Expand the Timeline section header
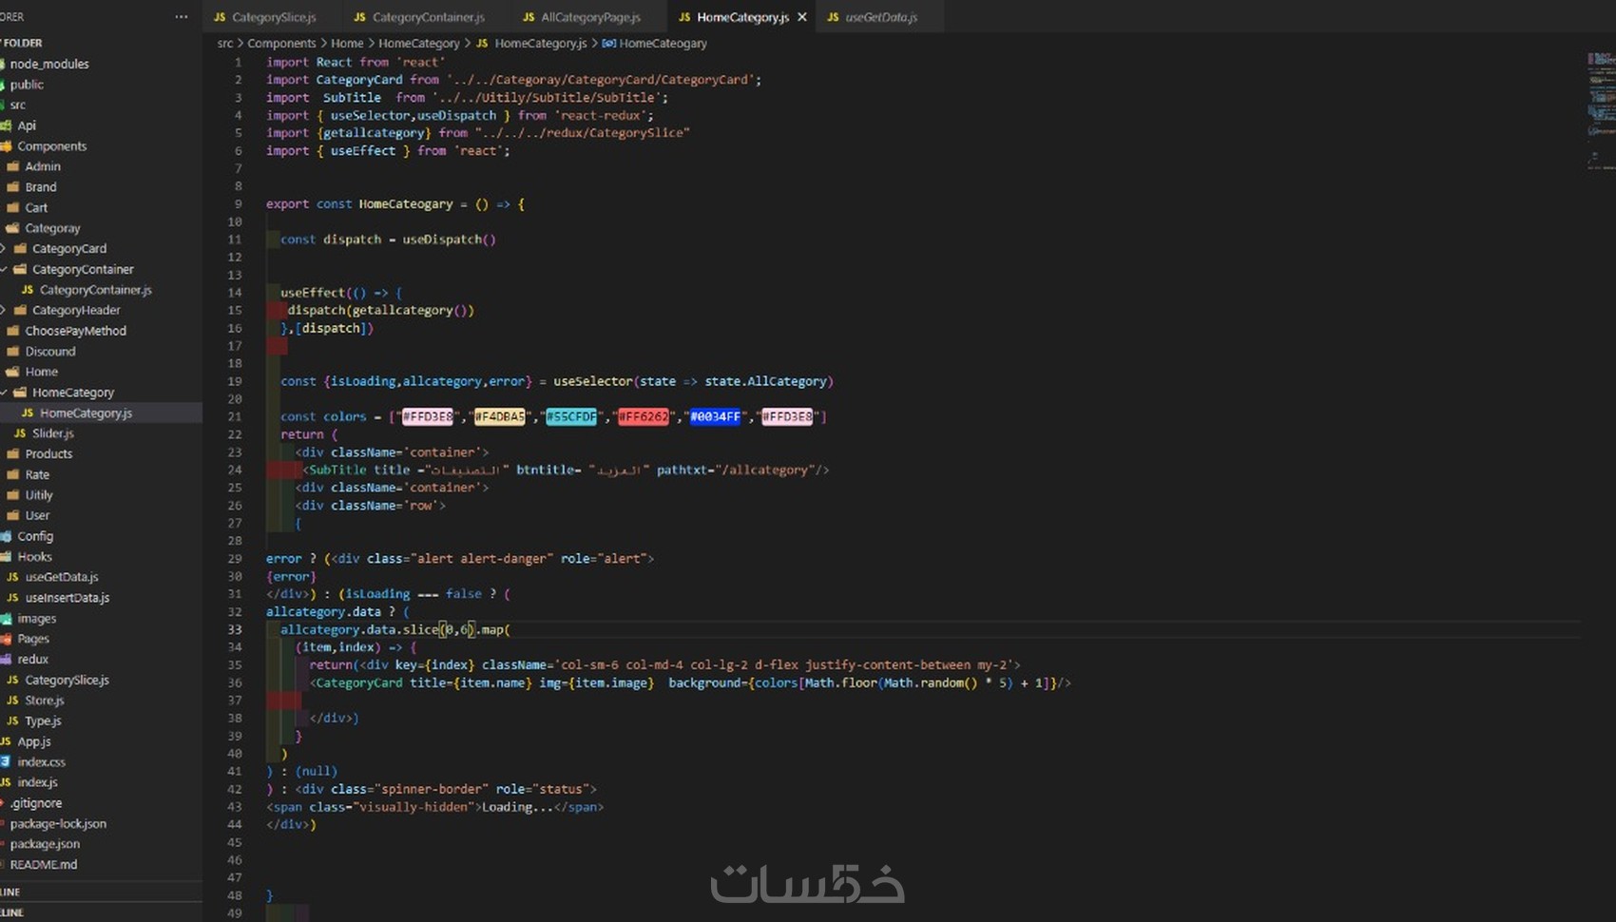 [x=101, y=912]
